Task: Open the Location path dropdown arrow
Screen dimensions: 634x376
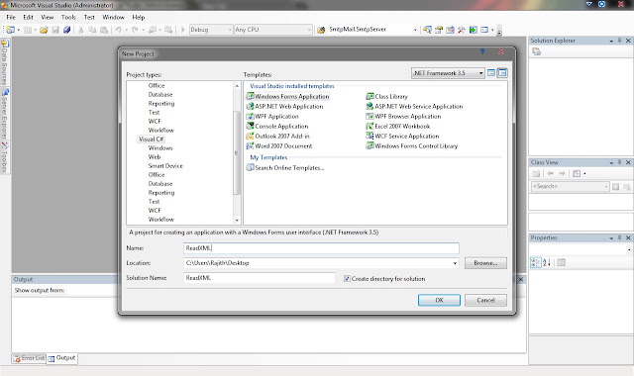Action: [x=455, y=263]
